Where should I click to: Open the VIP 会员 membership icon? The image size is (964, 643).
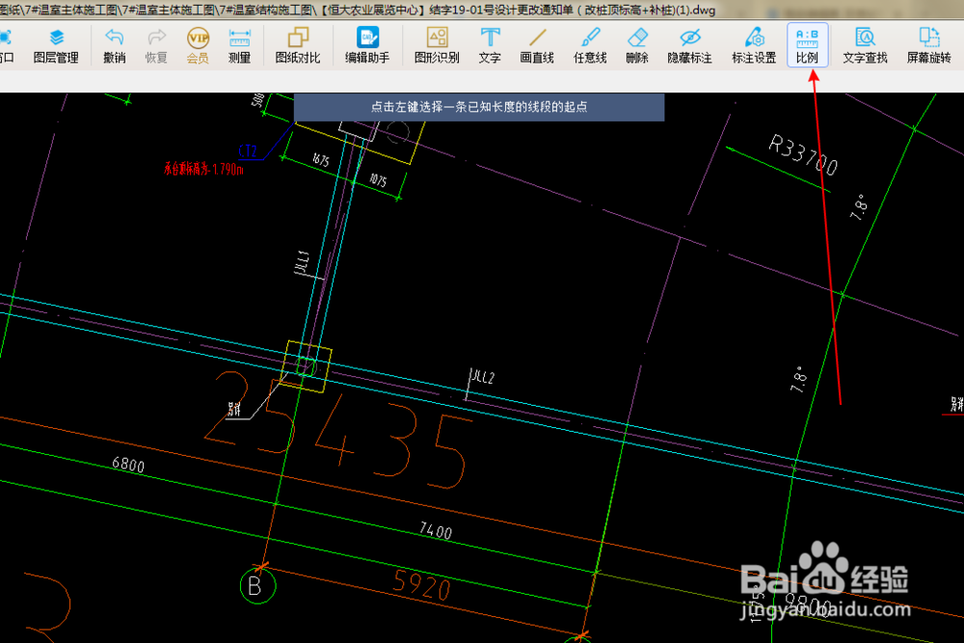(198, 46)
